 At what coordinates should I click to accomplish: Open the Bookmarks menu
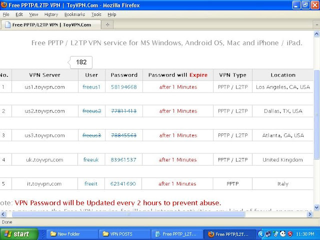74,14
